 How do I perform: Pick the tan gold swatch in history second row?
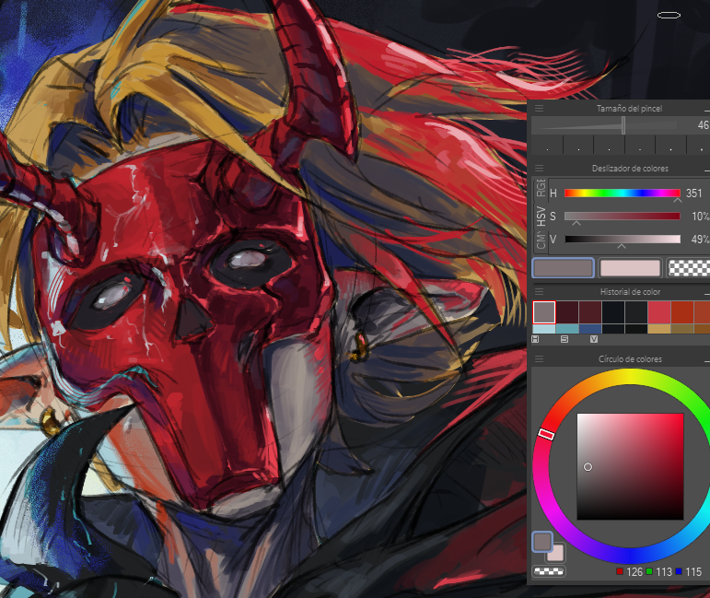[659, 329]
